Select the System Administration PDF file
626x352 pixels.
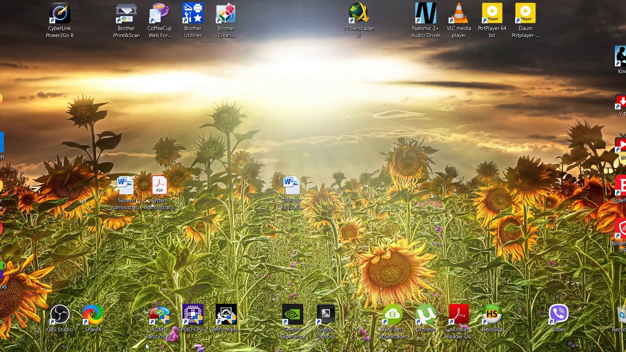(159, 186)
